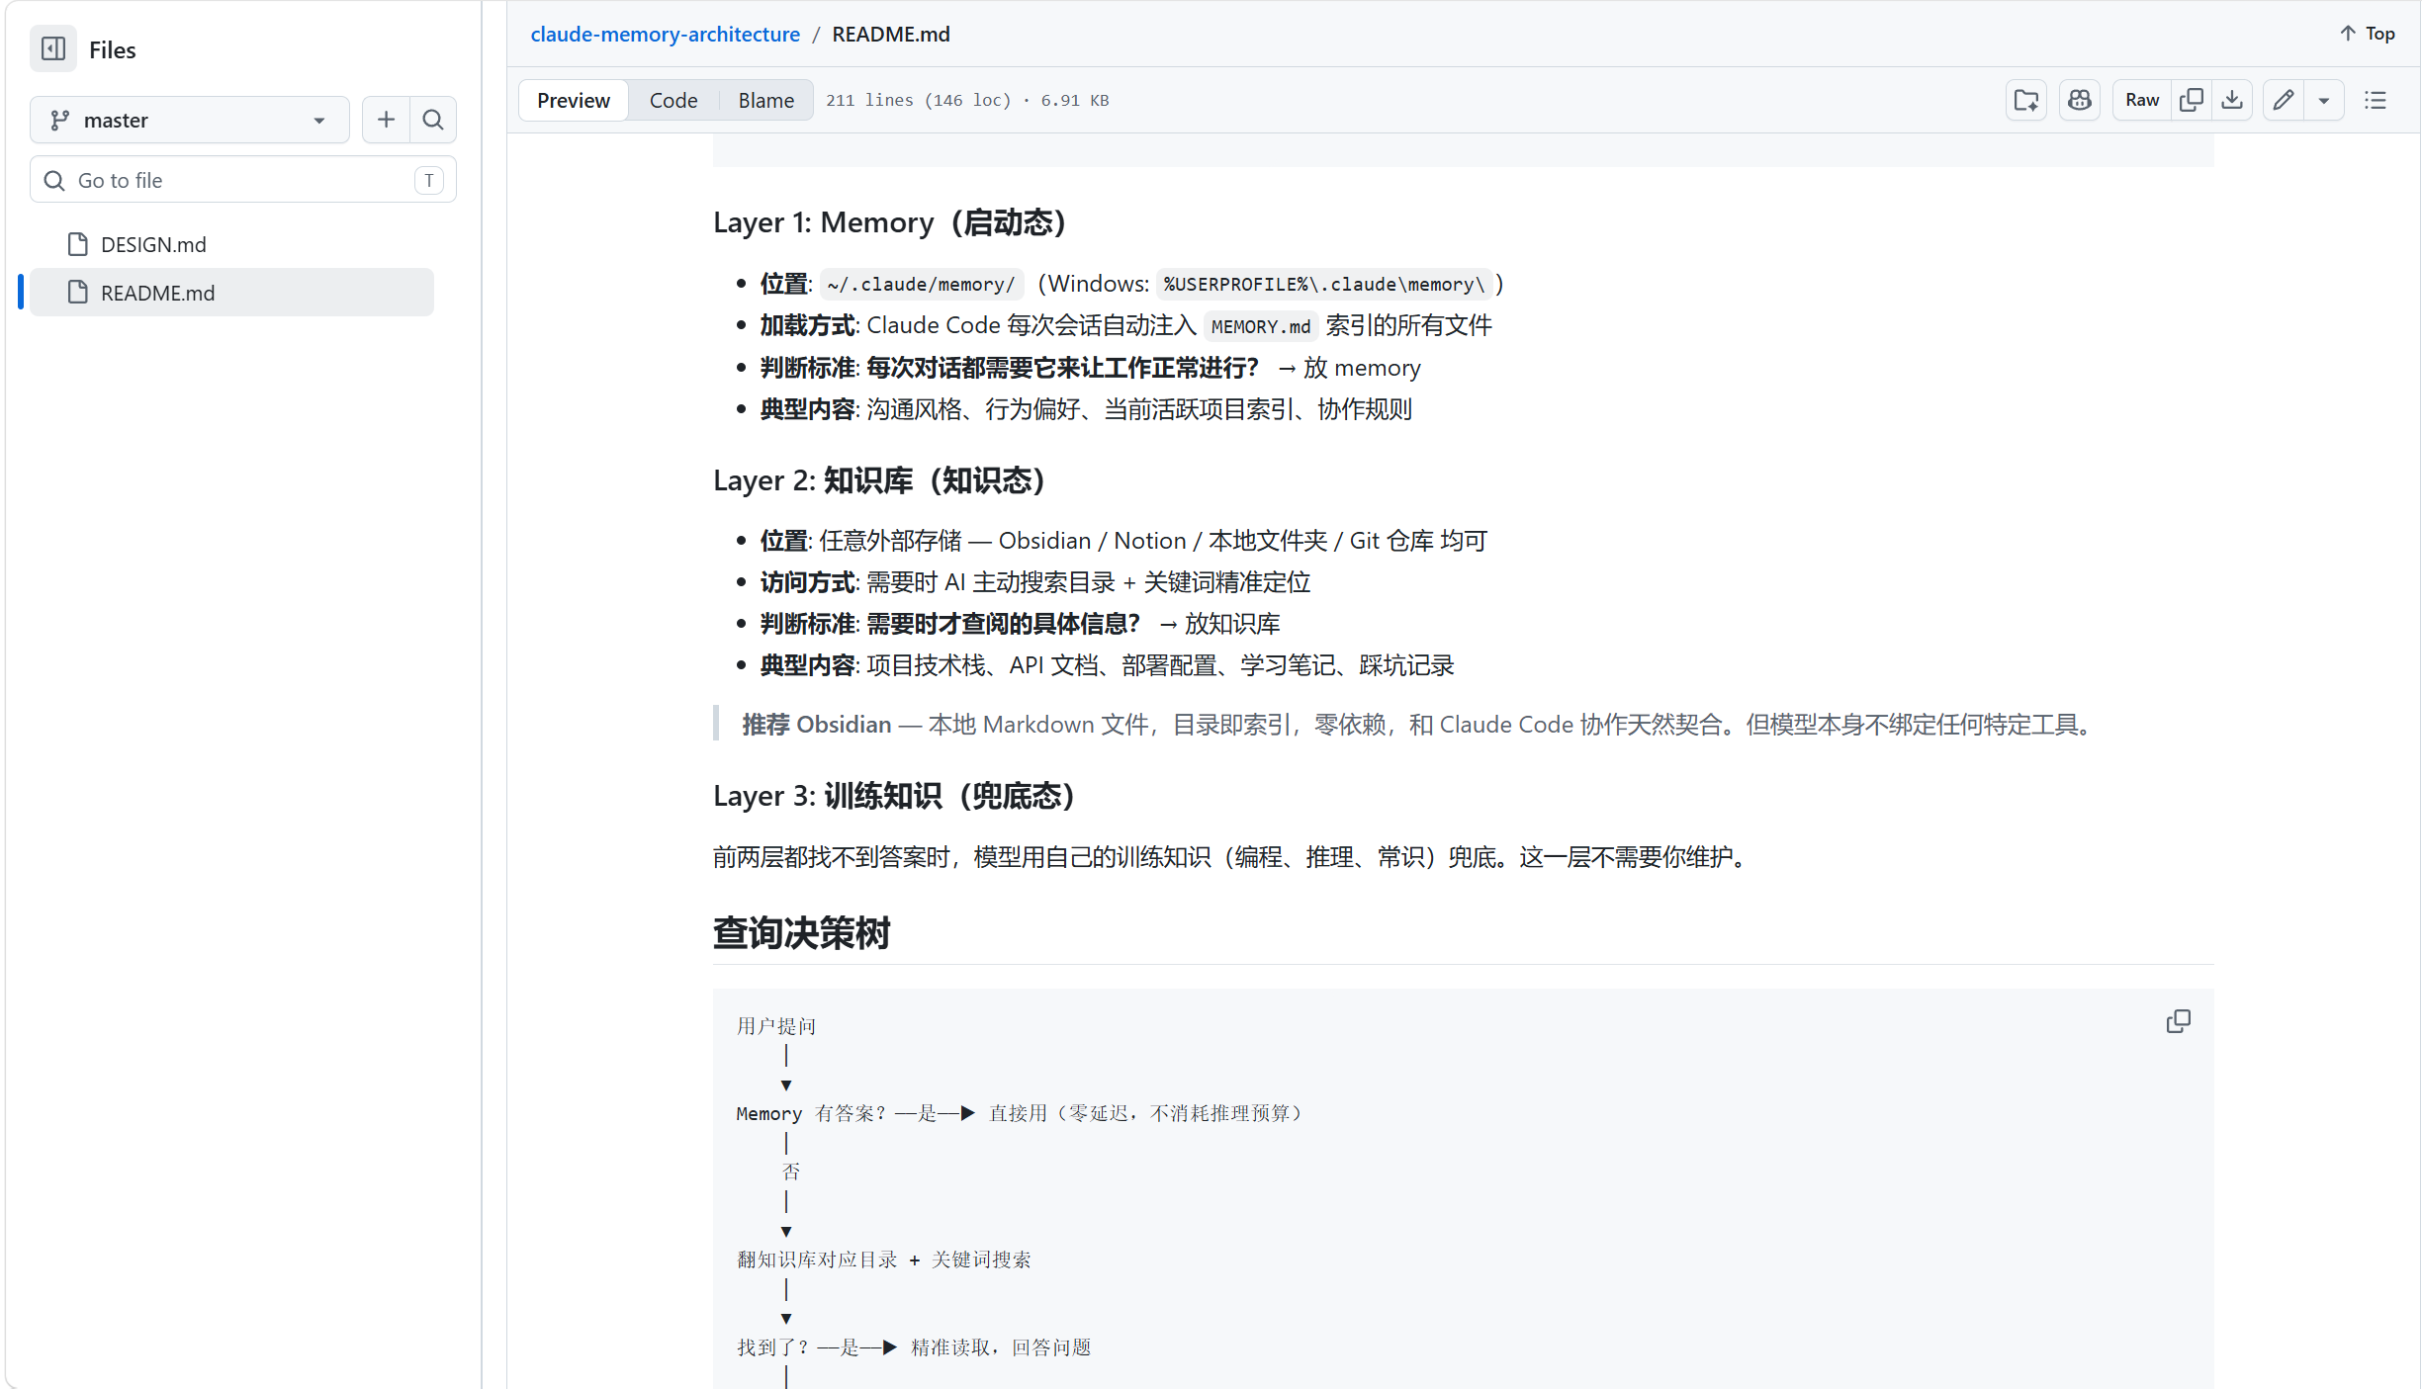Click the Layer 2: 知识库 heading

(879, 480)
